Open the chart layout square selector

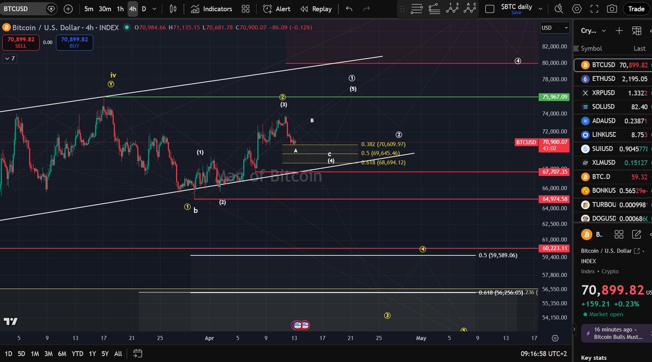(x=490, y=9)
